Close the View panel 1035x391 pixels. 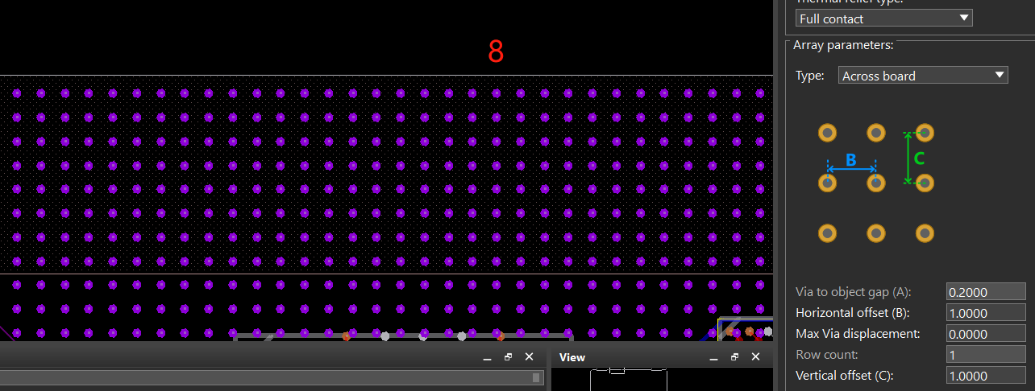coord(756,357)
